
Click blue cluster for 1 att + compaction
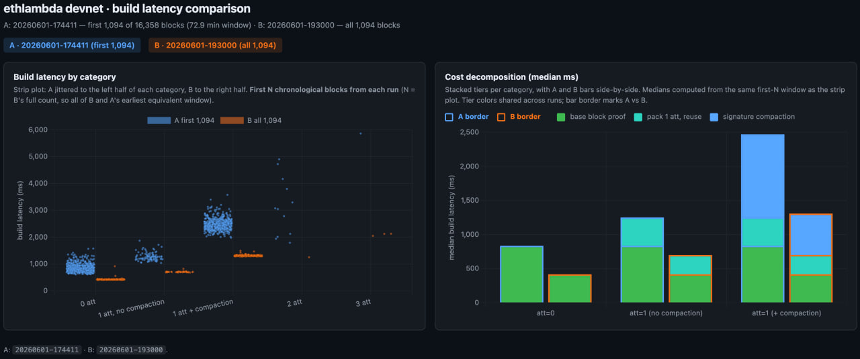[x=218, y=225]
